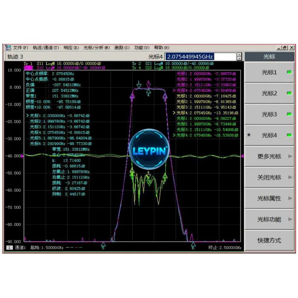Open the 激励(S) menu
This screenshot has height=298, width=298.
point(122,47)
